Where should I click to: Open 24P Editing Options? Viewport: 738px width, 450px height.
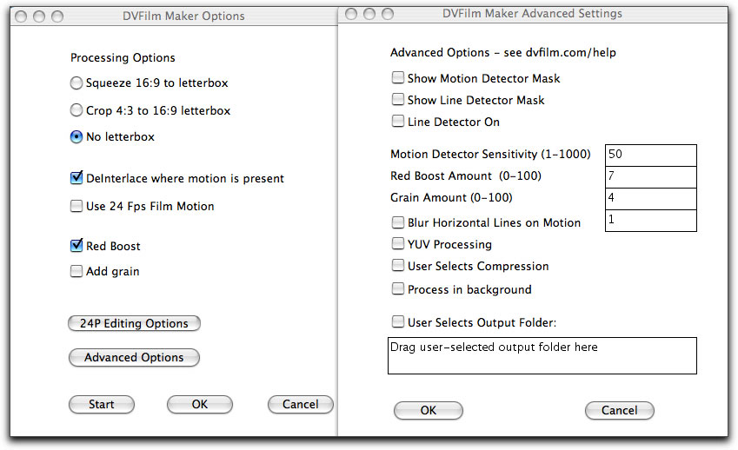pos(134,323)
